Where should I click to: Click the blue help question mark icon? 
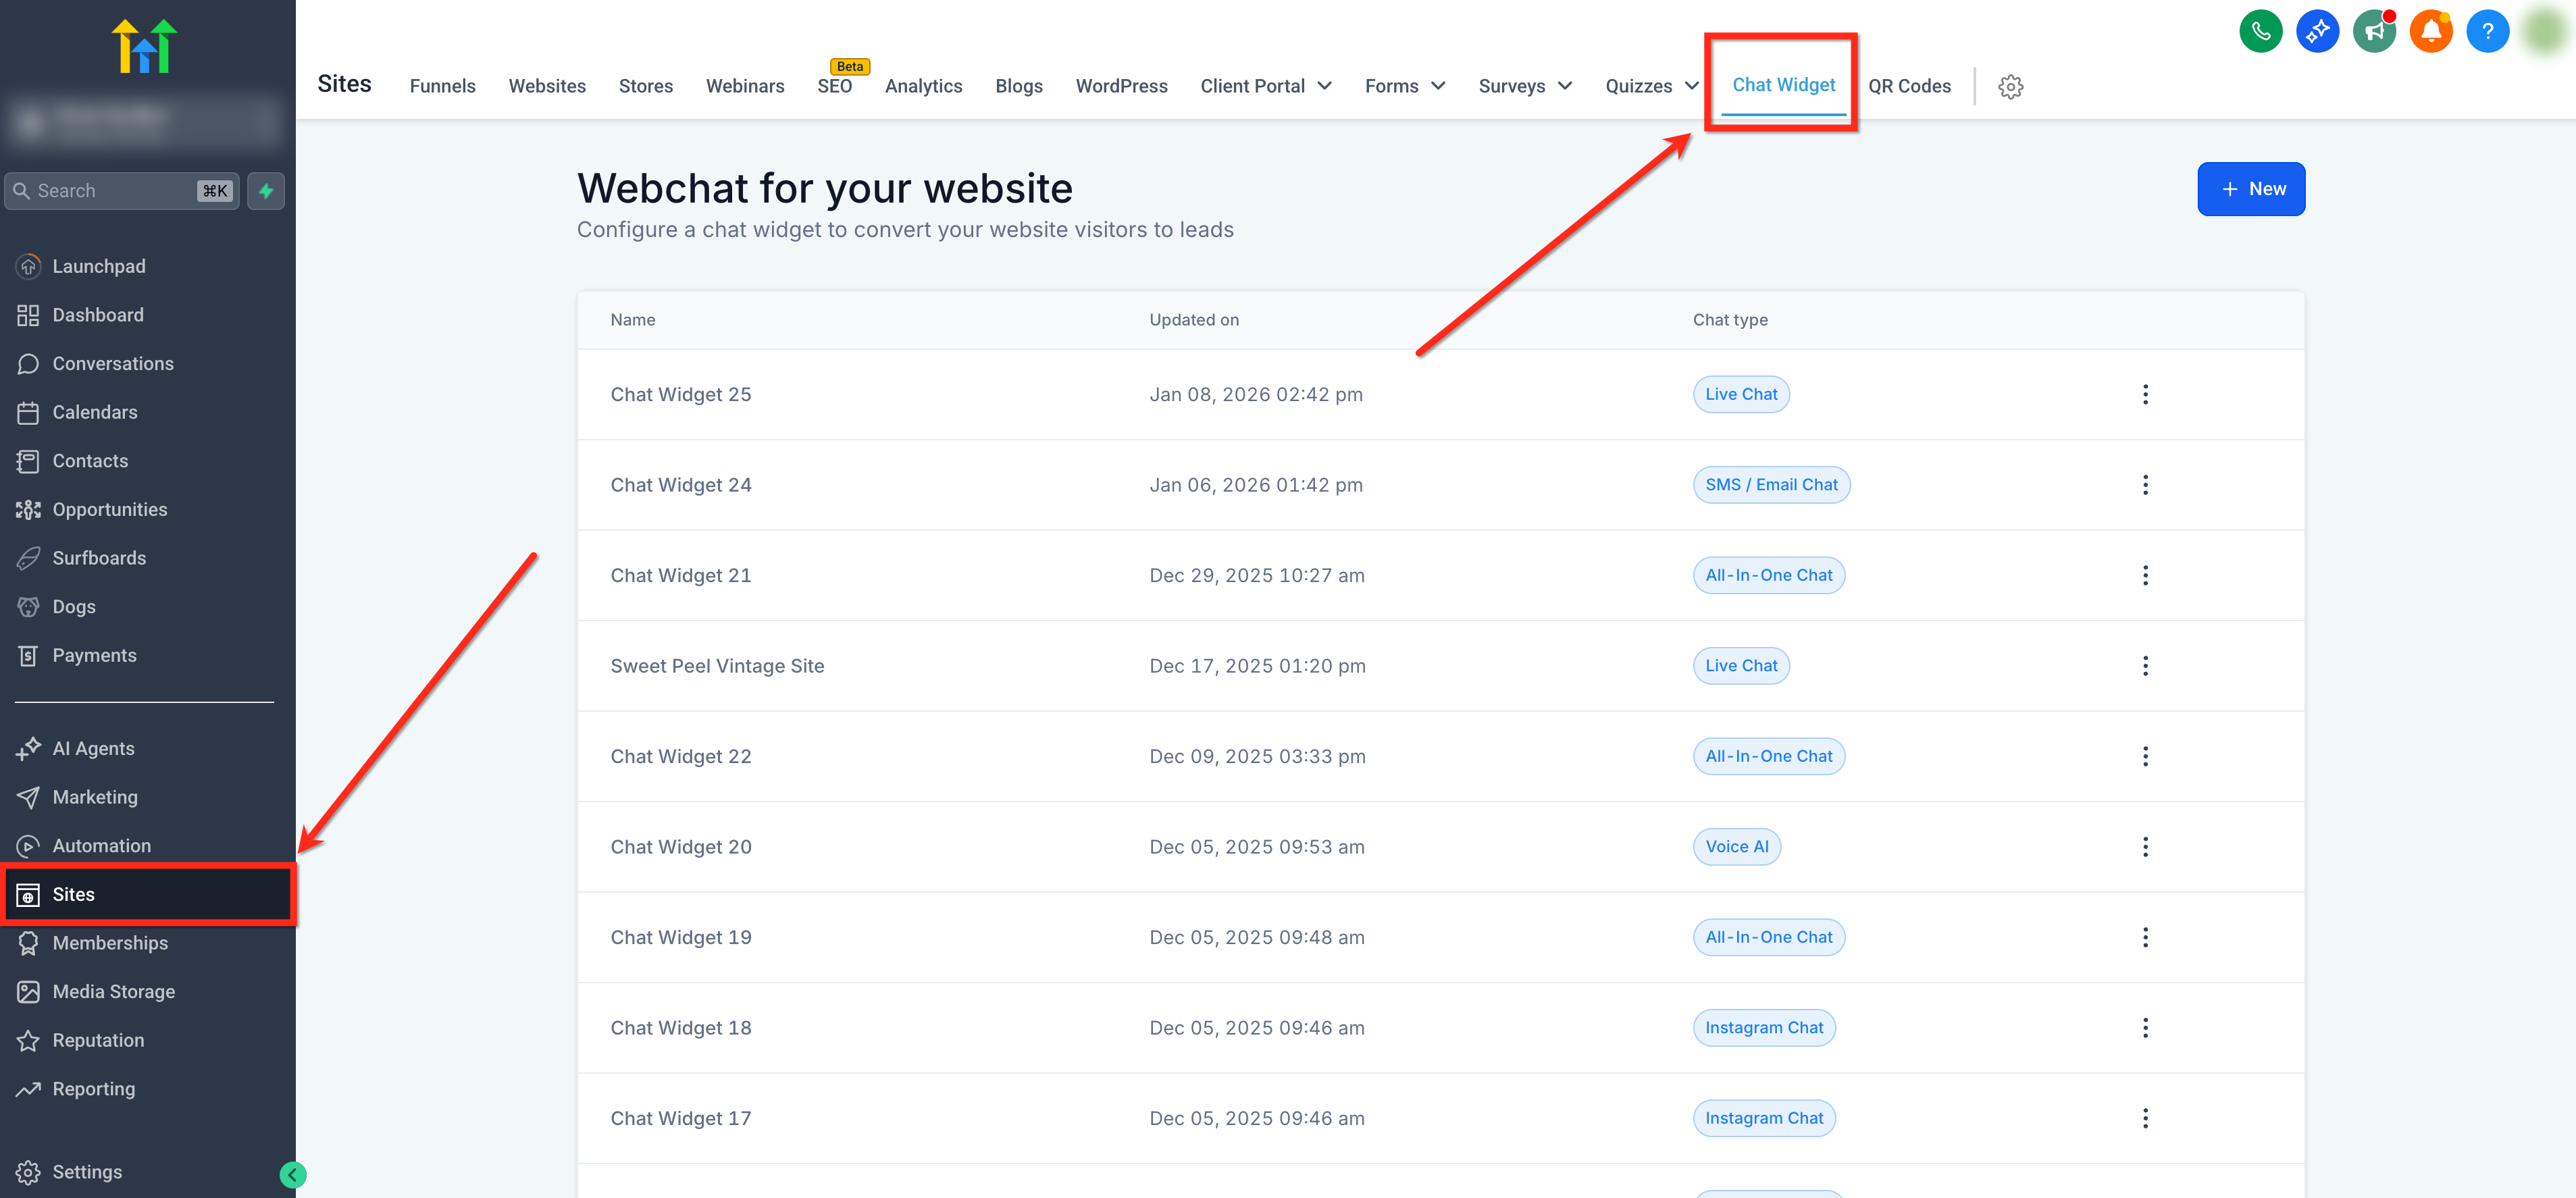2487,32
